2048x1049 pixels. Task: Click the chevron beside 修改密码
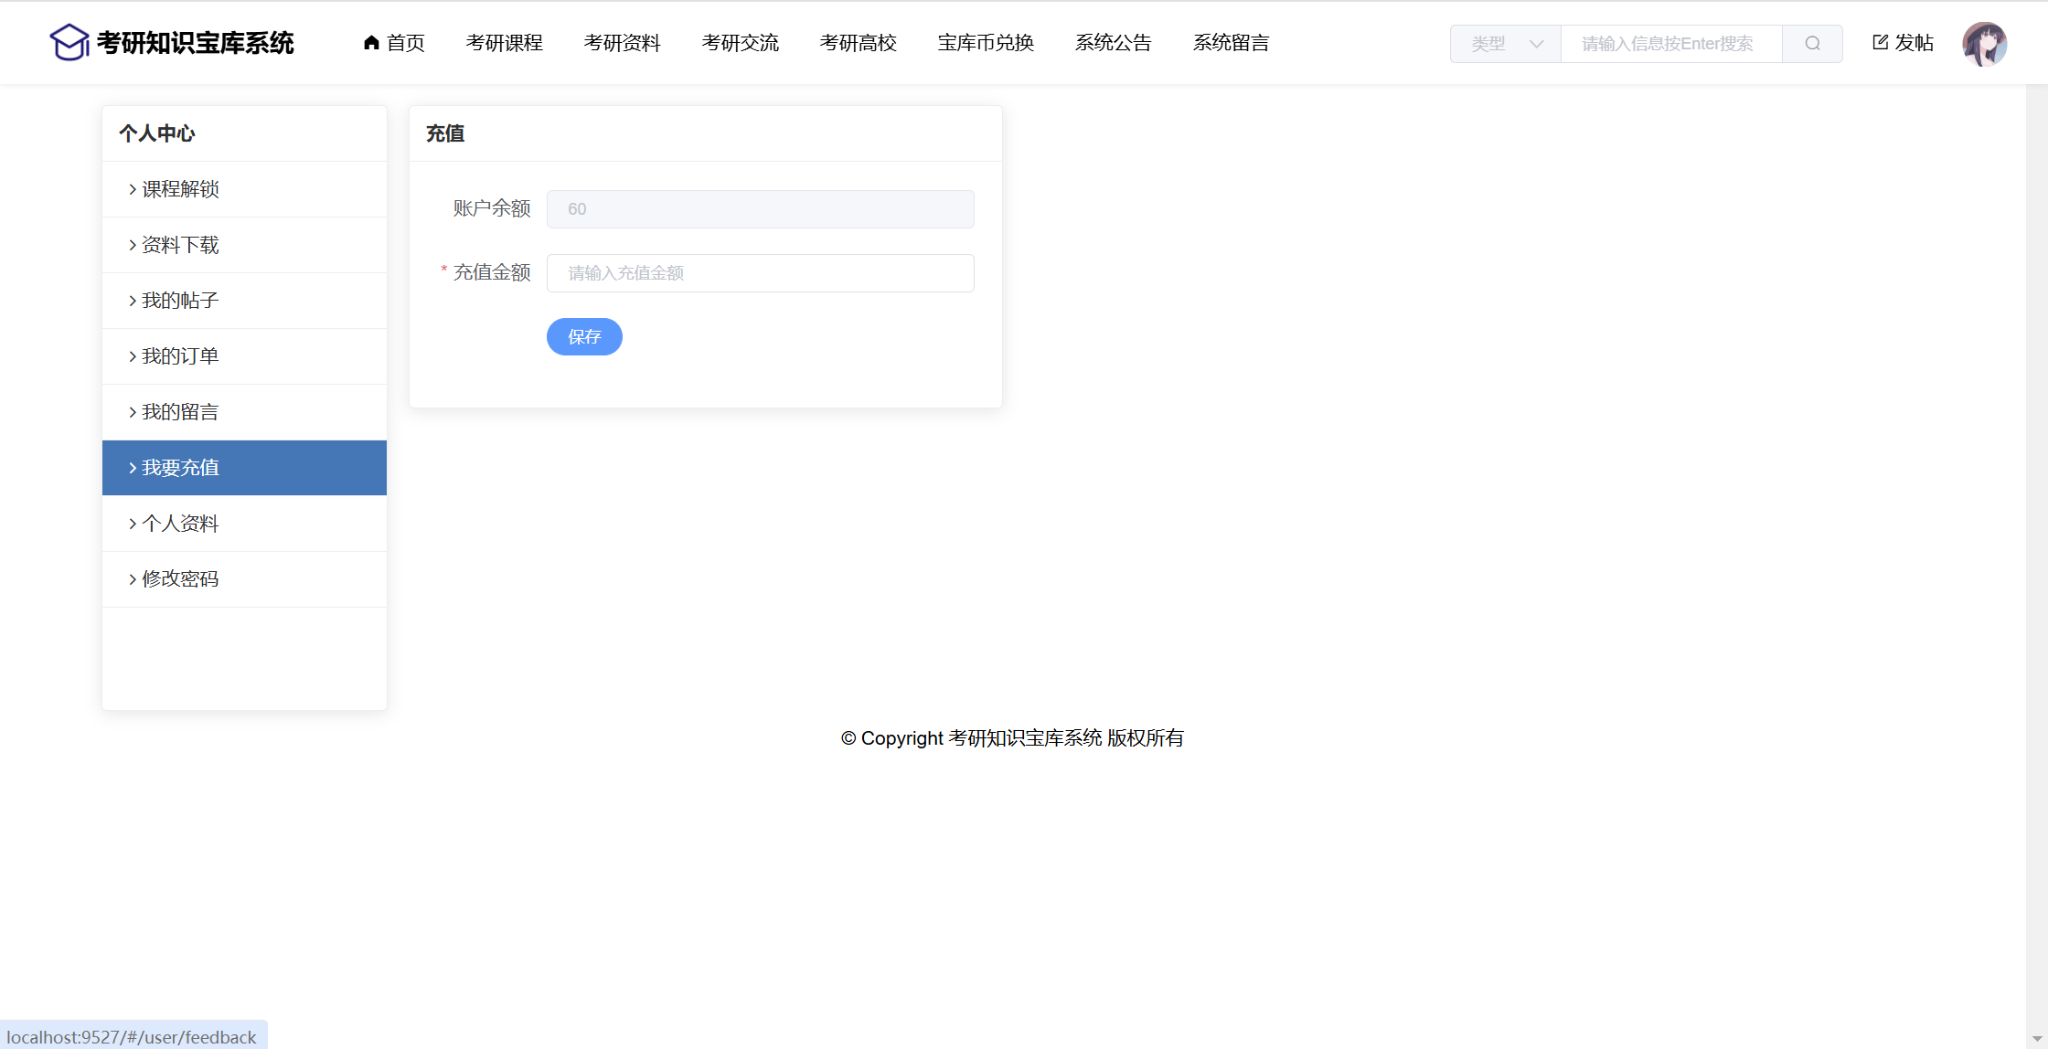[133, 579]
